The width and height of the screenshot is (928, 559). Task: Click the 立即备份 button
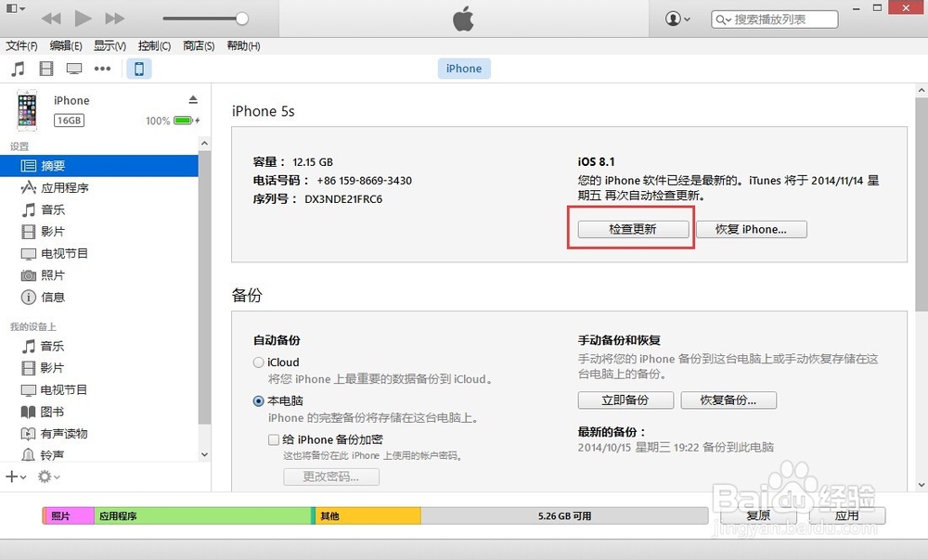[x=625, y=400]
